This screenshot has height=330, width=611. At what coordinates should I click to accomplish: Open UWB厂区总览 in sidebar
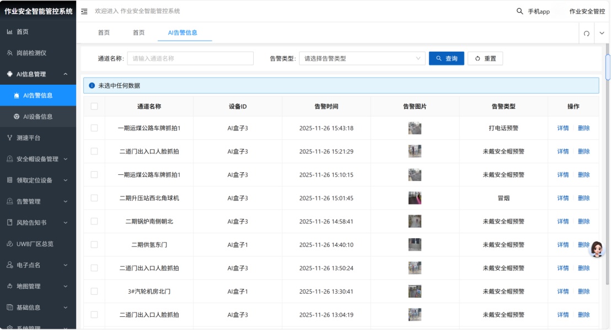(x=34, y=244)
